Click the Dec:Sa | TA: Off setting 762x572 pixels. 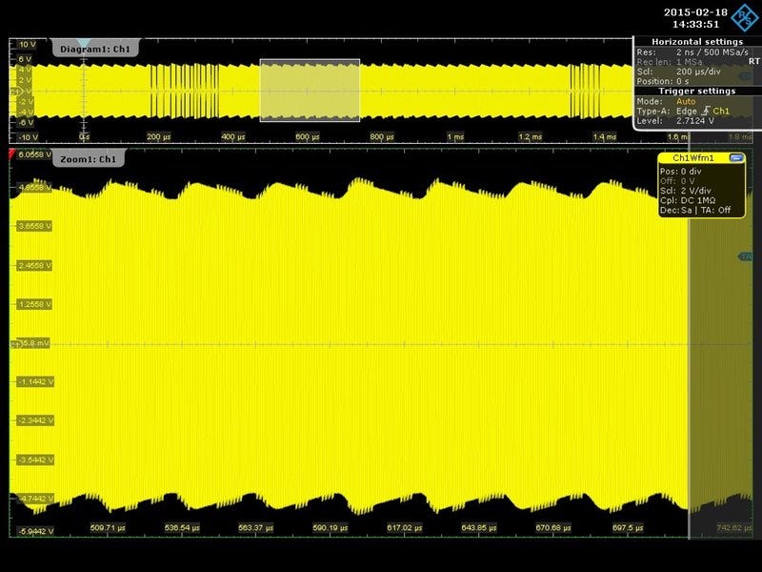click(695, 210)
